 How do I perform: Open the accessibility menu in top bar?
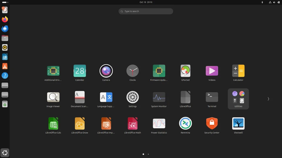tap(262, 2)
